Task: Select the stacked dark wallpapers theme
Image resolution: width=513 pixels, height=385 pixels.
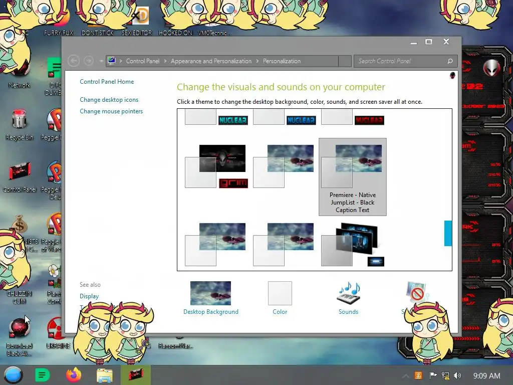Action: point(352,245)
